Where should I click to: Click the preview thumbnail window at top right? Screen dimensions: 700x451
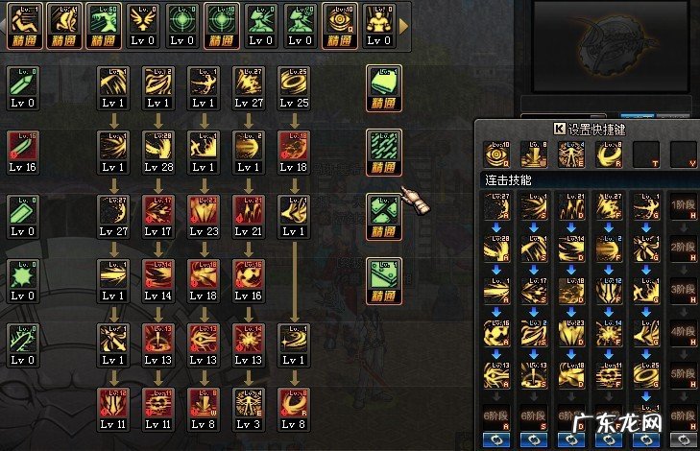click(x=611, y=47)
